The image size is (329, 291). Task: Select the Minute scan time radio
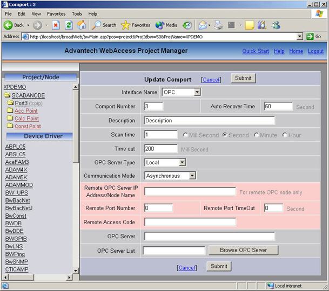256,135
